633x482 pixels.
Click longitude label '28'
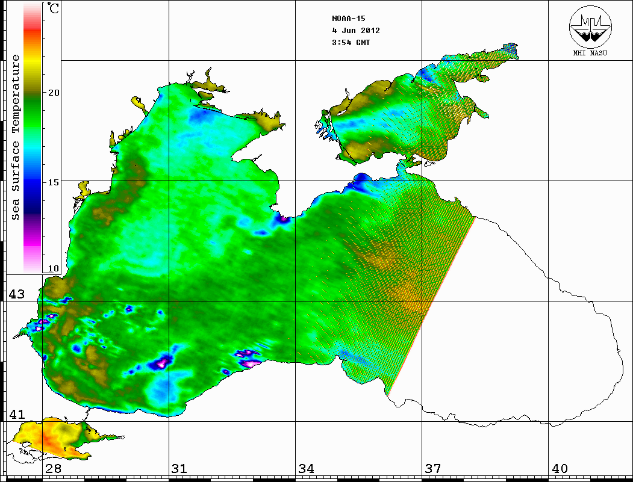[x=53, y=468]
